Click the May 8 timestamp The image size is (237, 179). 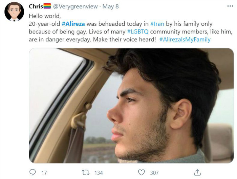pos(111,6)
